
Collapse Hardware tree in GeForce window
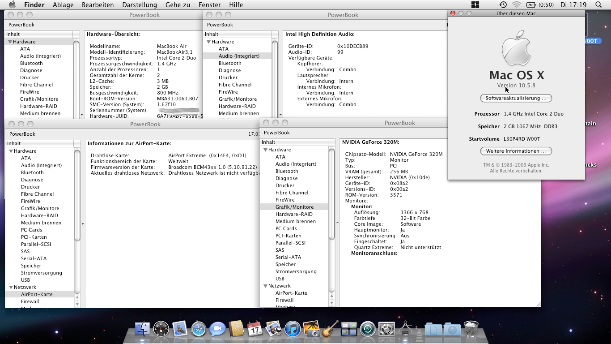265,150
